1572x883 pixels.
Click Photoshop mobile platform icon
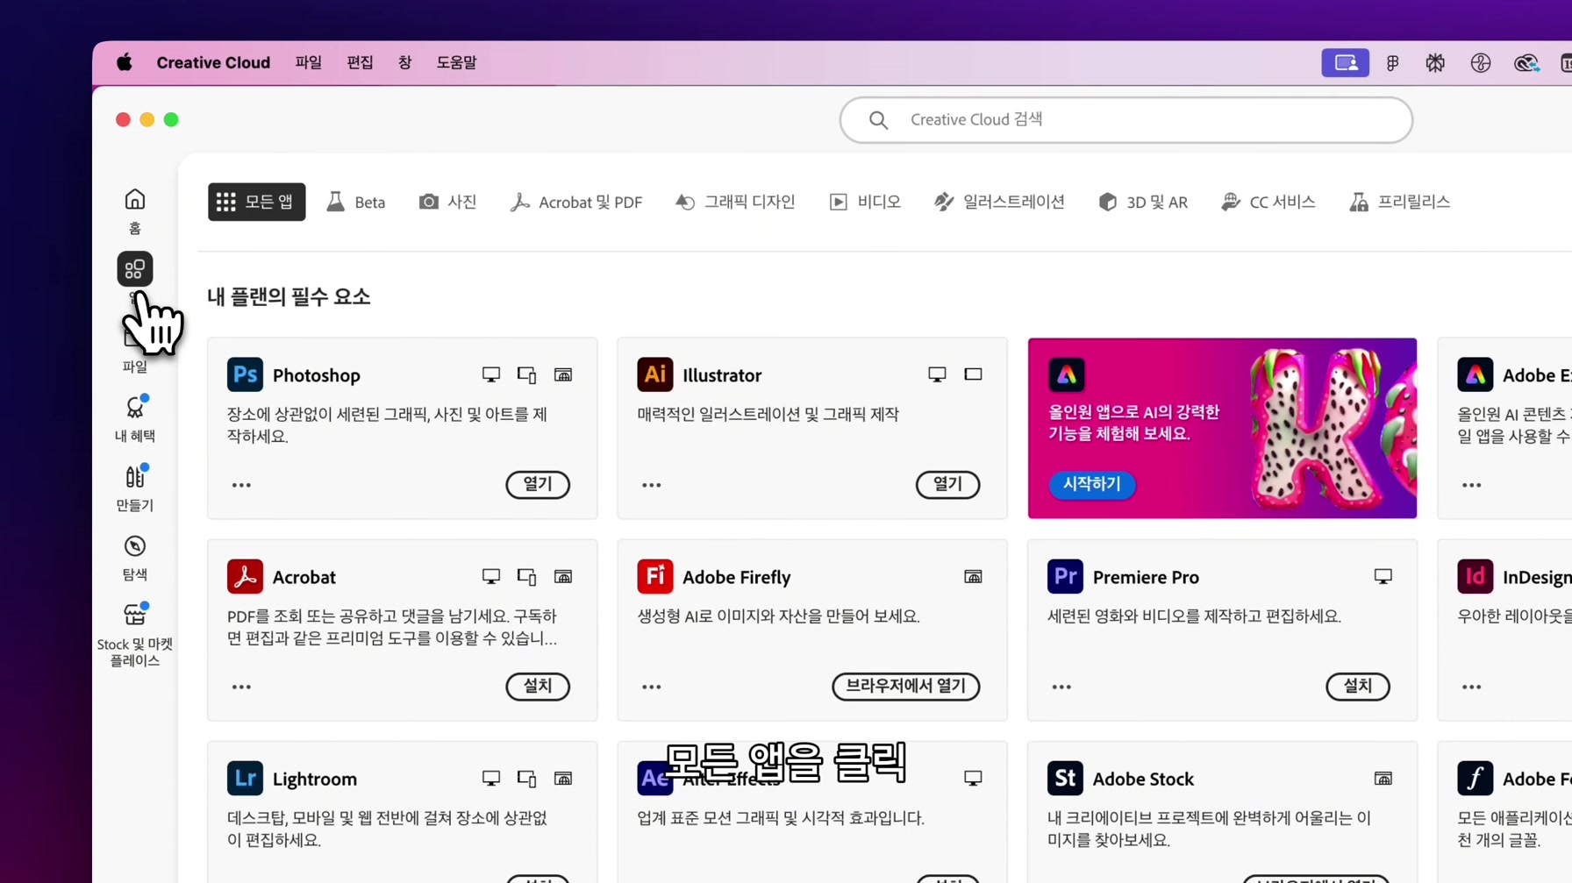point(526,374)
